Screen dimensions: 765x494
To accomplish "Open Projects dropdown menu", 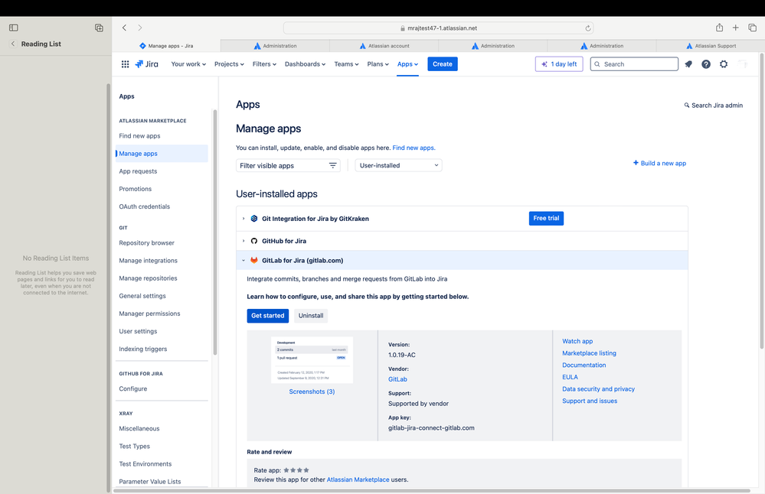I will tap(229, 63).
